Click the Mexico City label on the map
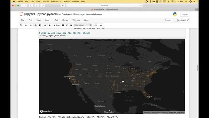This screenshot has height=118, width=209. 109,112
